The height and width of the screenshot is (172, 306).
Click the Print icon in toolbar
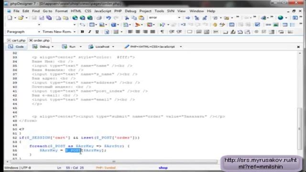[99, 18]
